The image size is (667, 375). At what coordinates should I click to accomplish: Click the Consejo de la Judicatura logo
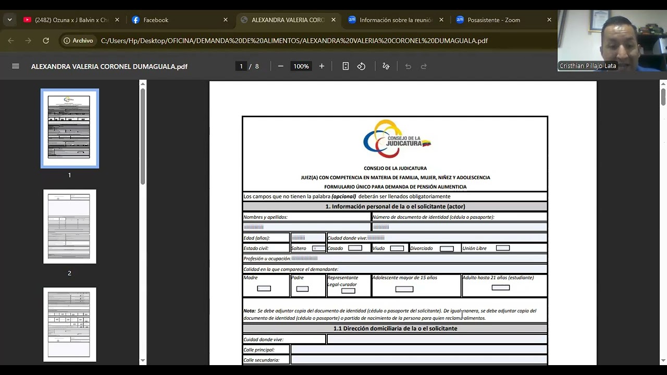click(x=397, y=139)
